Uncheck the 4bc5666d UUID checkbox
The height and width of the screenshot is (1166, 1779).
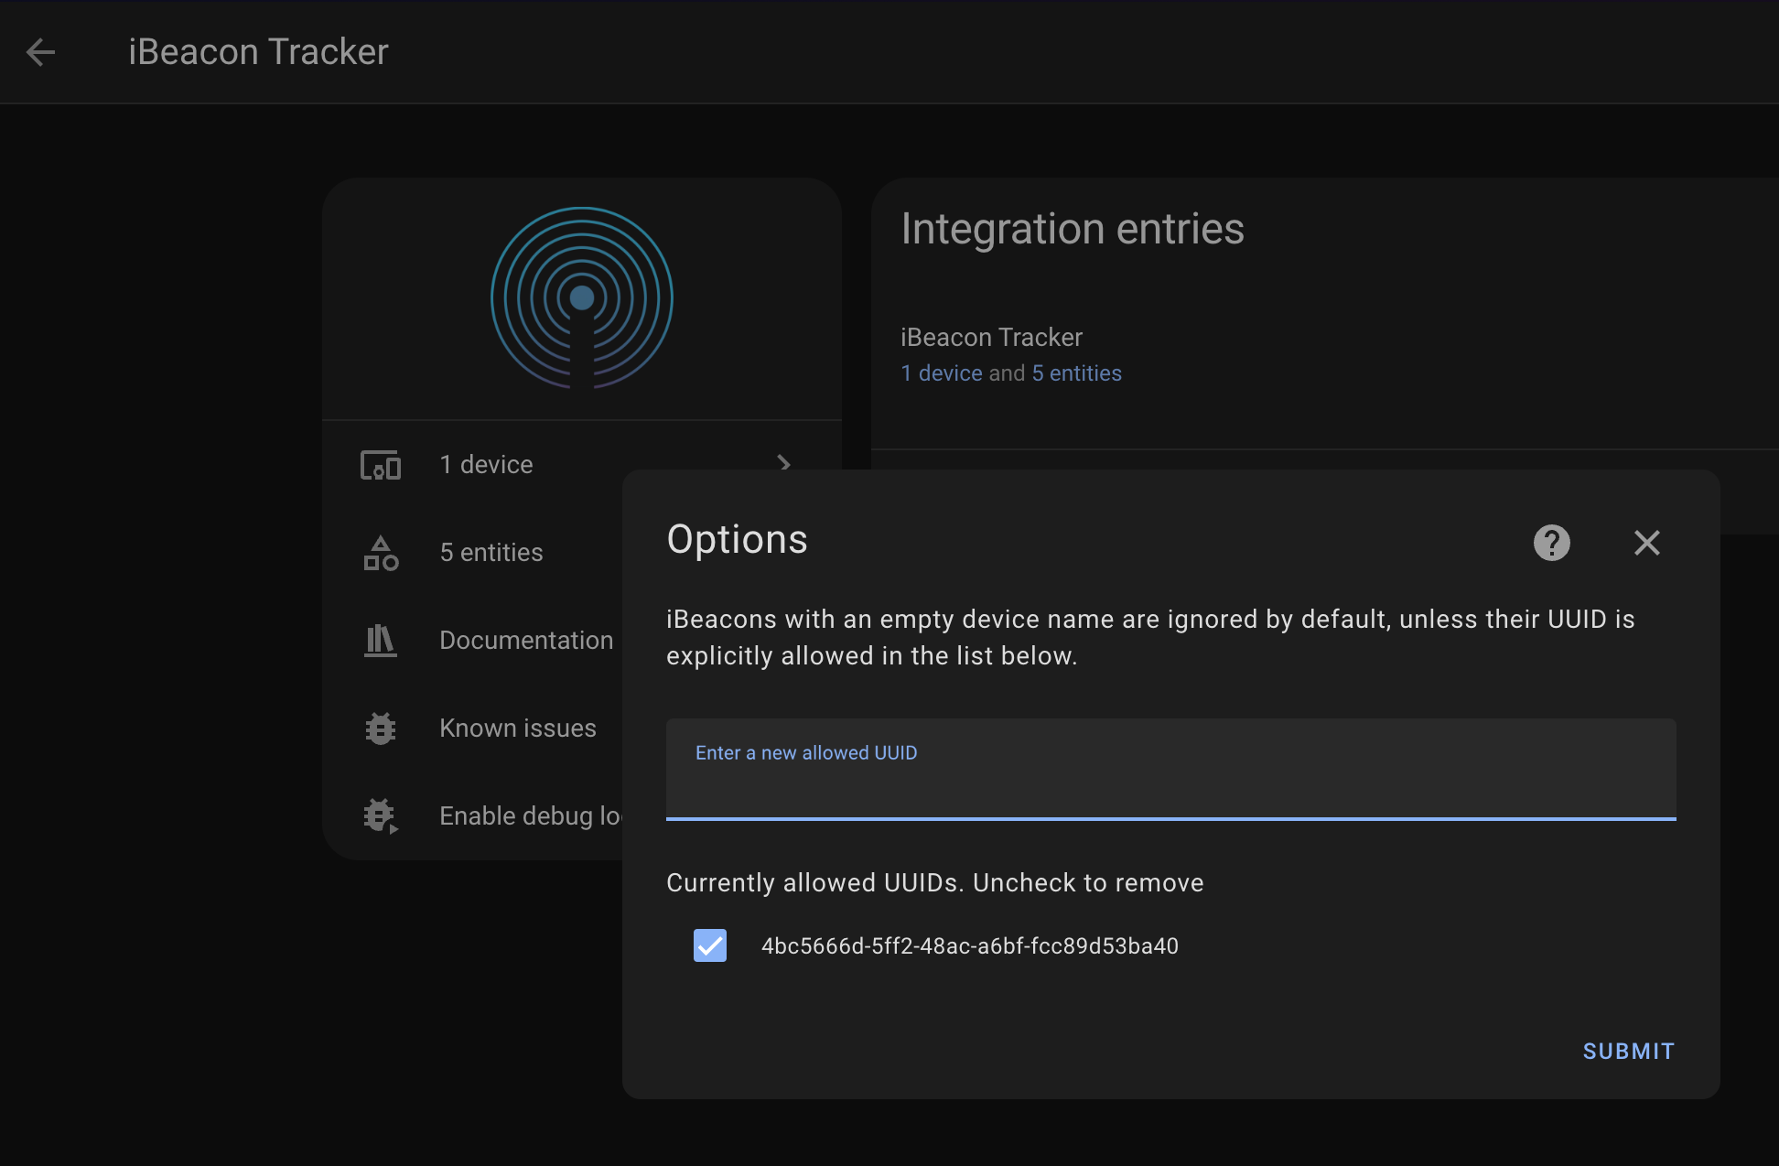pos(710,945)
